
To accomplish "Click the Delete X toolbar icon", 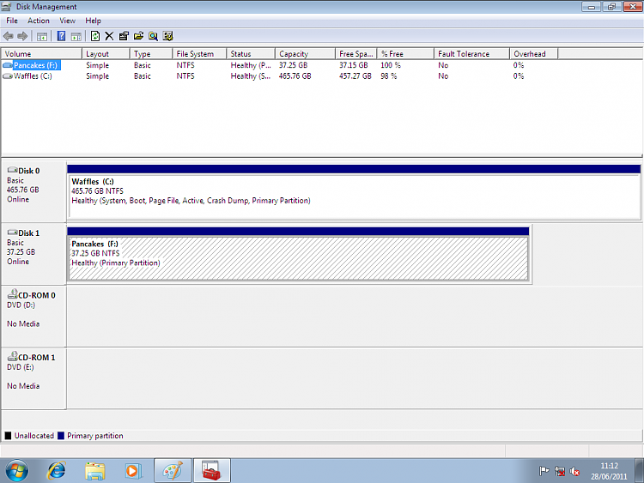I will click(109, 36).
